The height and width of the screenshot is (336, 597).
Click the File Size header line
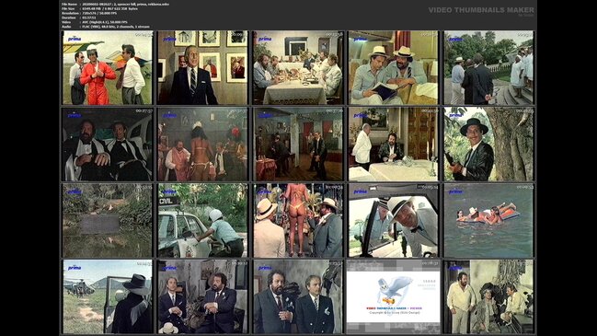99,8
